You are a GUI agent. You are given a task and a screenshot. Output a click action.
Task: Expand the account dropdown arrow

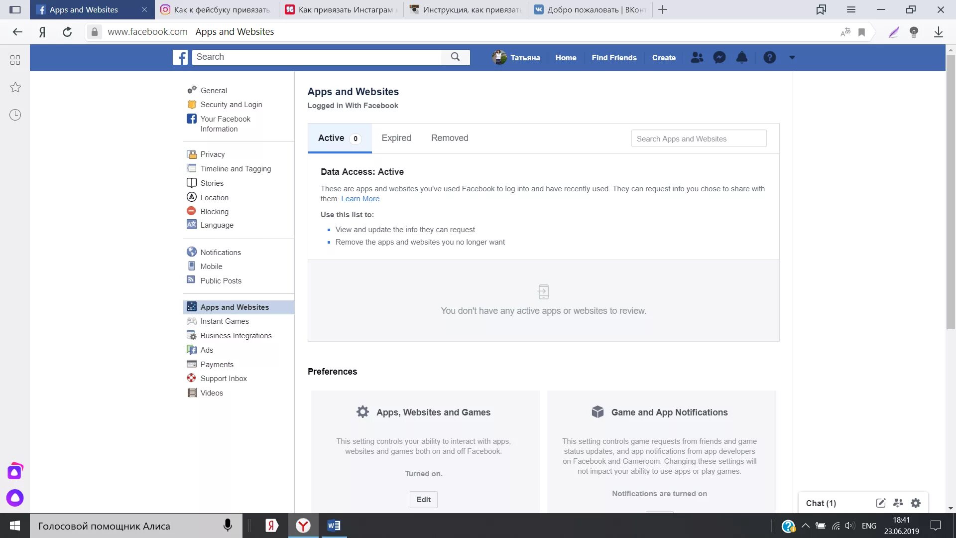tap(792, 57)
